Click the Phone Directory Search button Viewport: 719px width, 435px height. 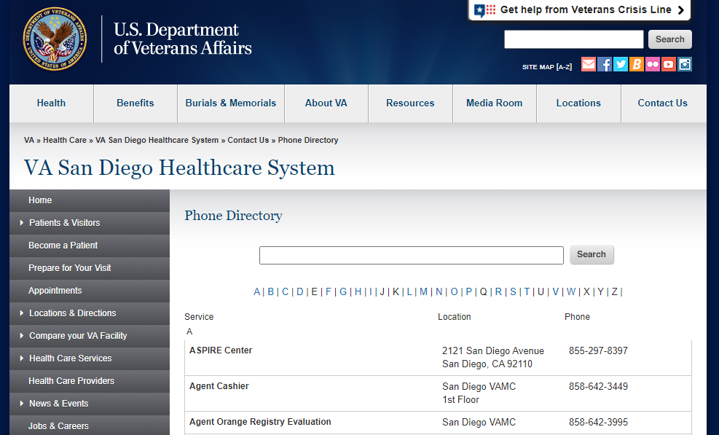[592, 255]
